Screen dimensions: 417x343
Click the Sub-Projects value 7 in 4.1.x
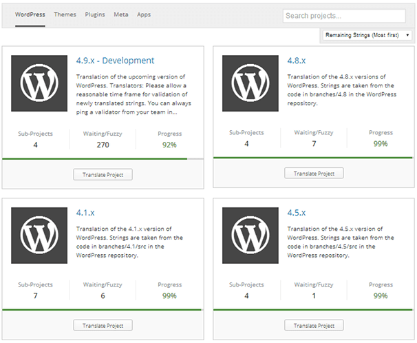pyautogui.click(x=35, y=295)
